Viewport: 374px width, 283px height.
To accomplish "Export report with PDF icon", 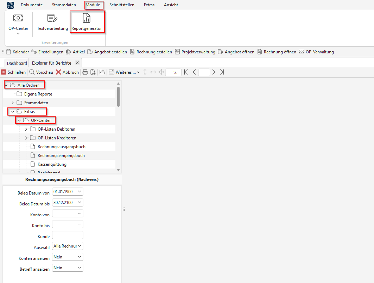I will 93,72.
